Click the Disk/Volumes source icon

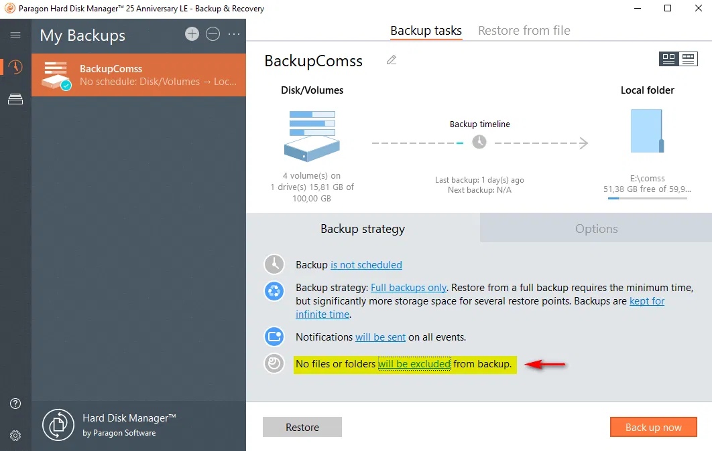pyautogui.click(x=312, y=136)
